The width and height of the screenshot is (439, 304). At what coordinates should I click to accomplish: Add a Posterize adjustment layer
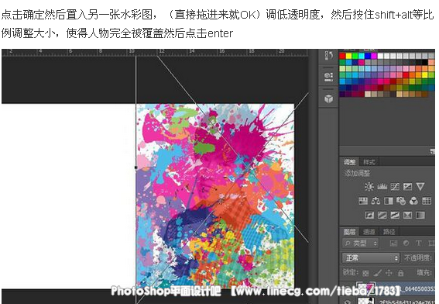coord(382,215)
